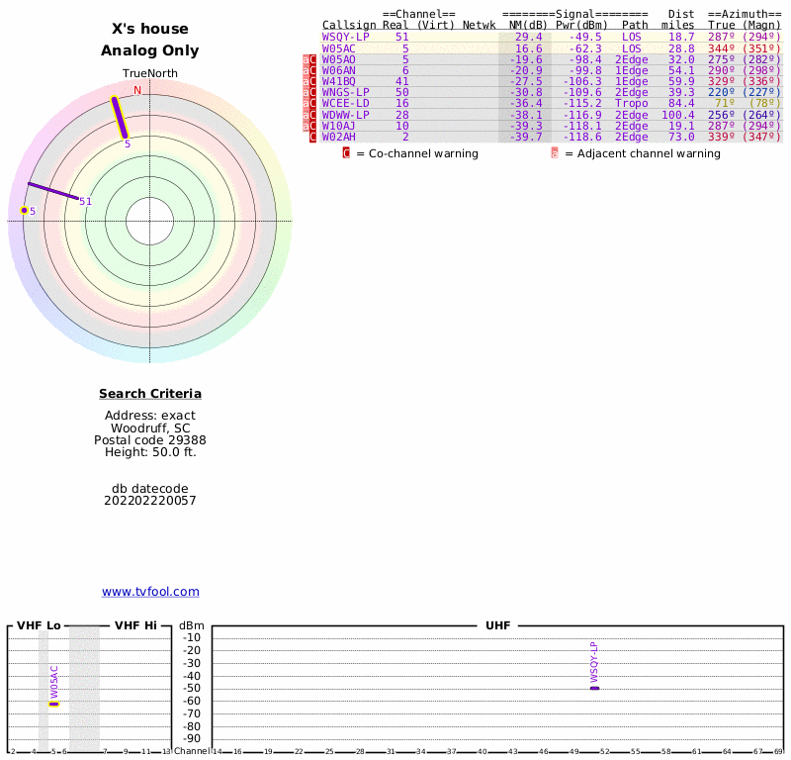This screenshot has height=760, width=791.
Task: Click the channel 51 bearing line on radar
Action: [54, 192]
